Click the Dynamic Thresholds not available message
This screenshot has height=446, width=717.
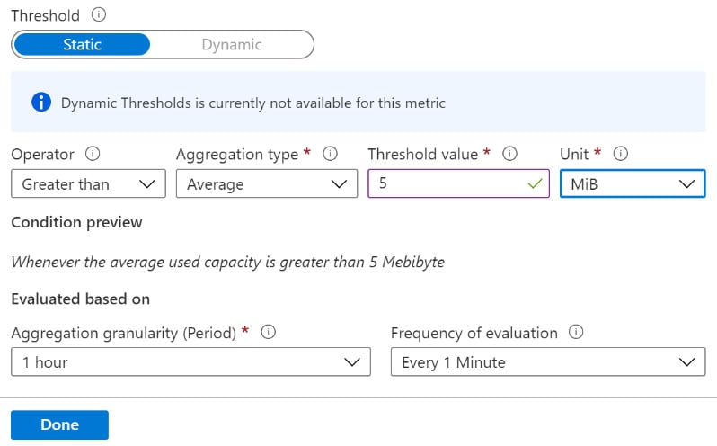252,103
